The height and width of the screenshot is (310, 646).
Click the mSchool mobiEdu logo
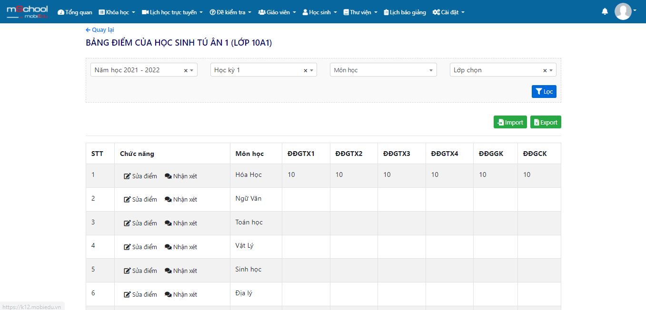tap(27, 11)
